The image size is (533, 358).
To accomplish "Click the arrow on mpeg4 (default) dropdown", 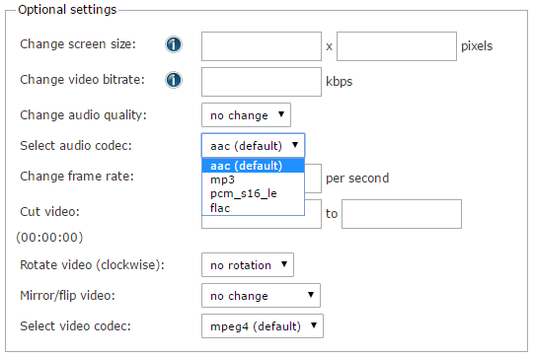I will tap(314, 325).
